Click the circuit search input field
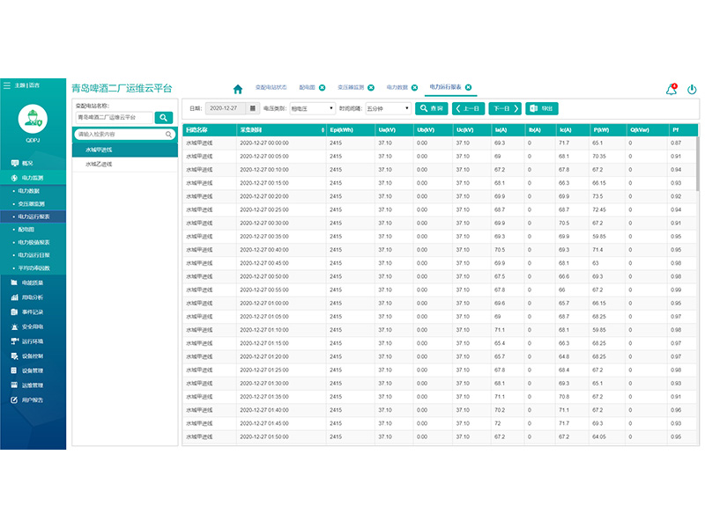Screen dimensions: 705x528 point(120,135)
